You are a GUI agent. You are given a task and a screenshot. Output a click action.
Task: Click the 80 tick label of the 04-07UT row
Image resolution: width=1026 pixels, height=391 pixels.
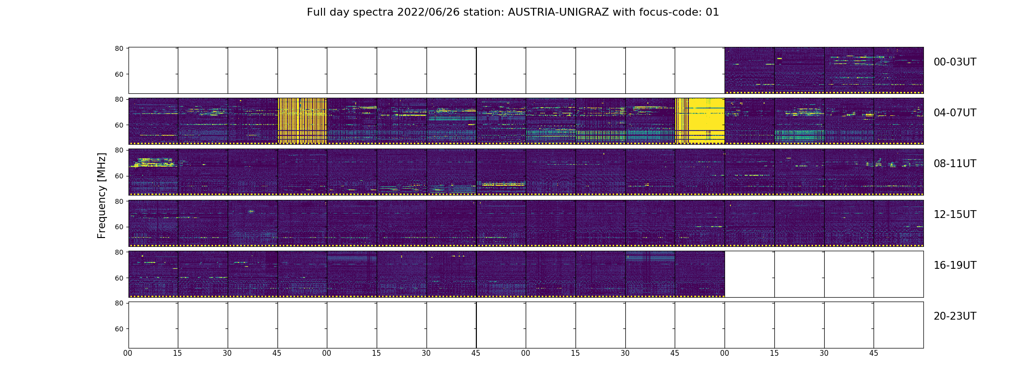(119, 99)
